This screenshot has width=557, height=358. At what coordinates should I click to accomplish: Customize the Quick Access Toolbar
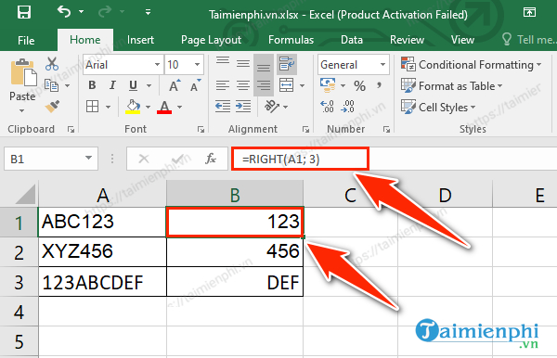(x=149, y=12)
